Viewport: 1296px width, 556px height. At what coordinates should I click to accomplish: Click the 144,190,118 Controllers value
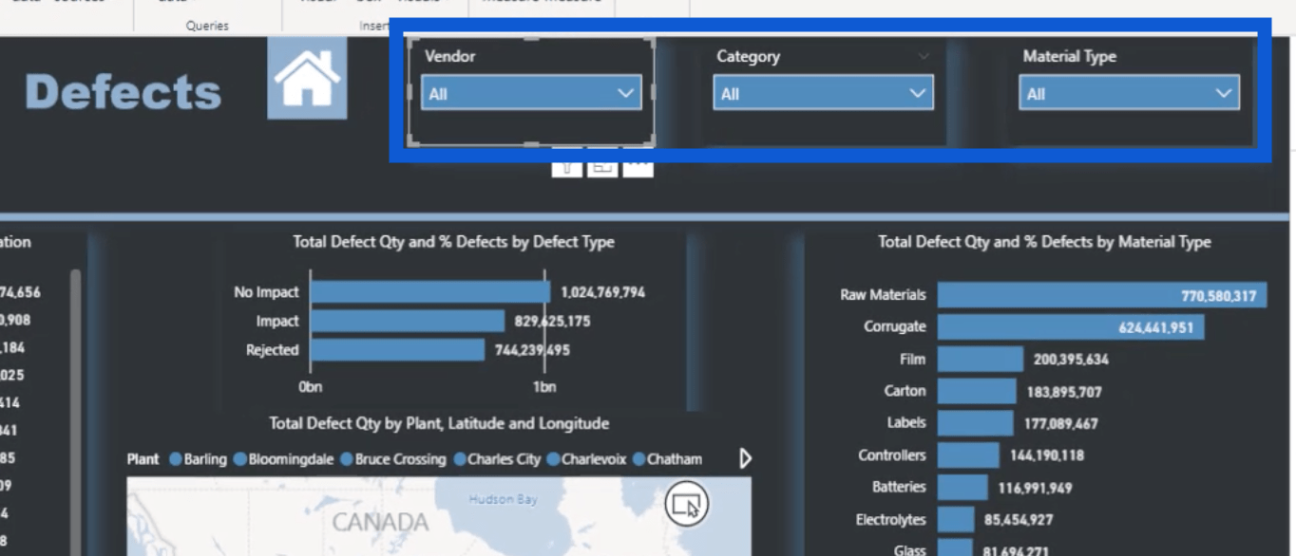(1048, 455)
